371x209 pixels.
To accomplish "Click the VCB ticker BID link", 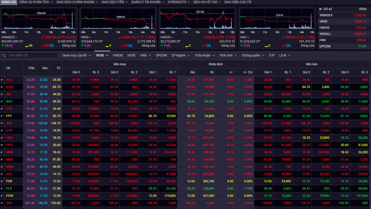I will [x=9, y=94].
